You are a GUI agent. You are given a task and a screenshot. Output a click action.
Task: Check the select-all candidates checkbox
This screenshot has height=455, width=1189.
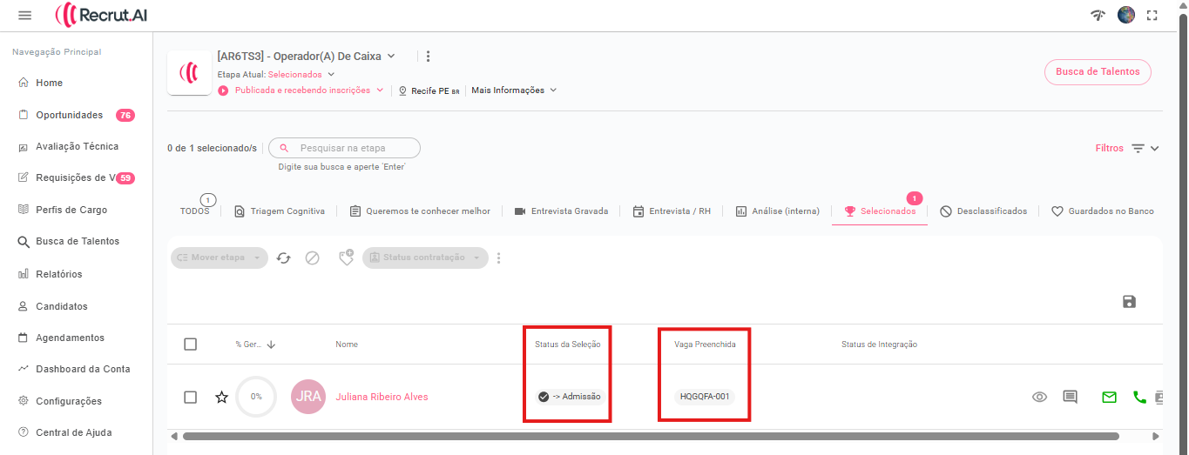click(191, 345)
